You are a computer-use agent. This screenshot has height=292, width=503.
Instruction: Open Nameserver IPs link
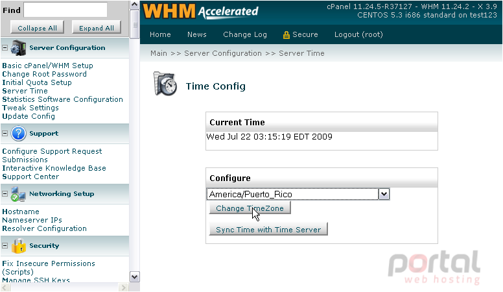pyautogui.click(x=32, y=220)
